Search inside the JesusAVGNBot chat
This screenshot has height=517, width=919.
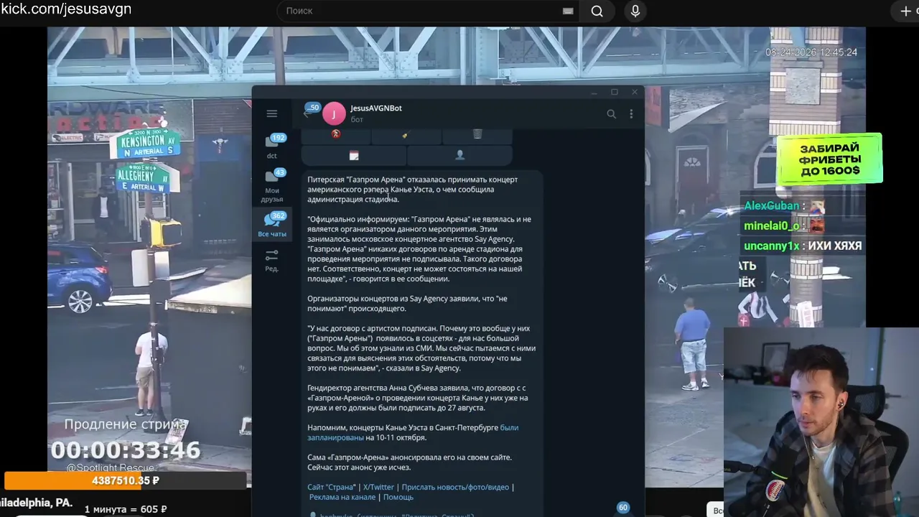point(611,113)
